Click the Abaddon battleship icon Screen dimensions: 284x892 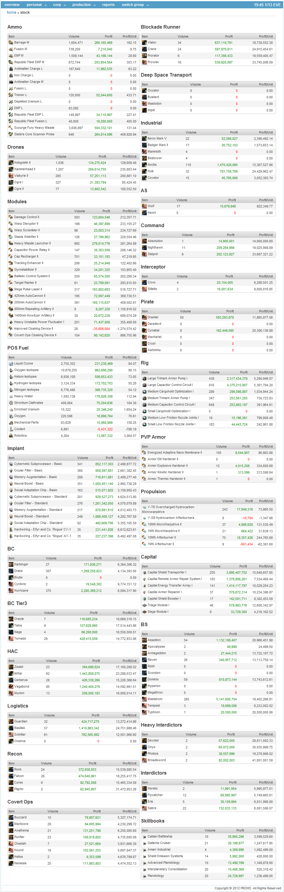(144, 640)
